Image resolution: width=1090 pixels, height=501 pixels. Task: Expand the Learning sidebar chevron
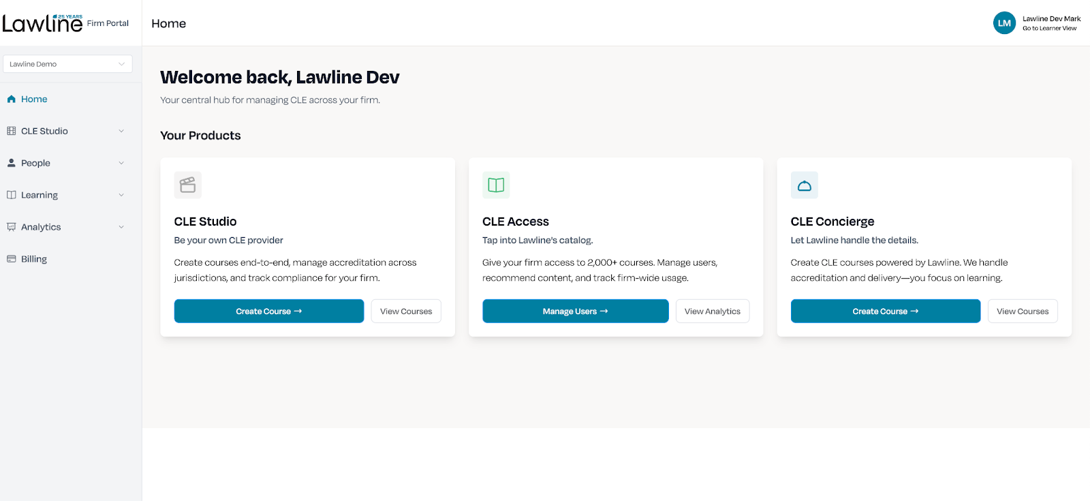121,195
